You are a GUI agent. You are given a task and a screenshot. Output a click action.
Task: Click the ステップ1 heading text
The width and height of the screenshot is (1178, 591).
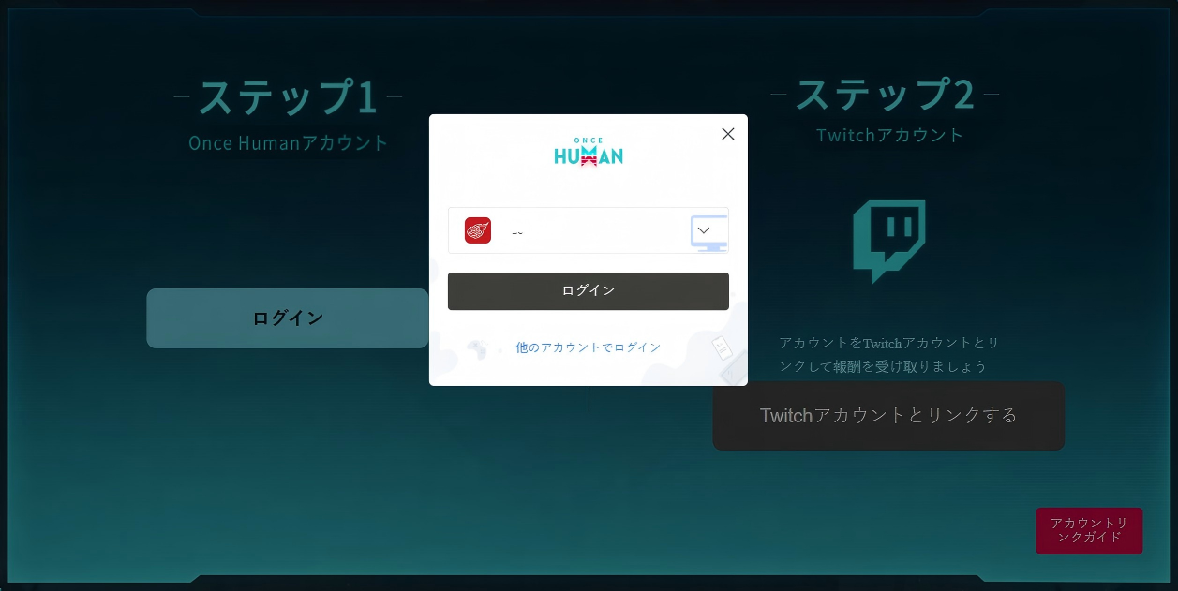[x=288, y=96]
